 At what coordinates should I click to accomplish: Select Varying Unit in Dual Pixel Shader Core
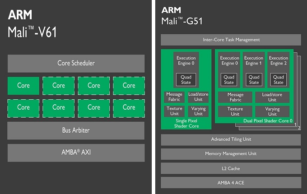(x=272, y=111)
